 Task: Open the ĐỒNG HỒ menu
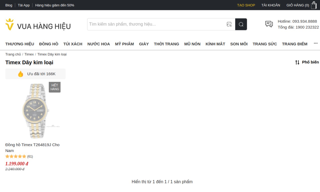coord(49,44)
